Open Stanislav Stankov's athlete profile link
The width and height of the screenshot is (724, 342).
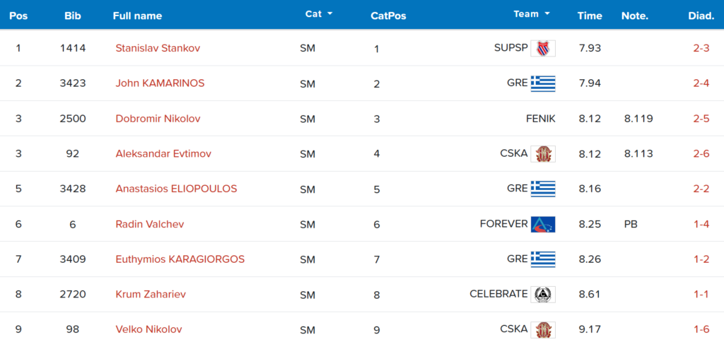tap(158, 48)
